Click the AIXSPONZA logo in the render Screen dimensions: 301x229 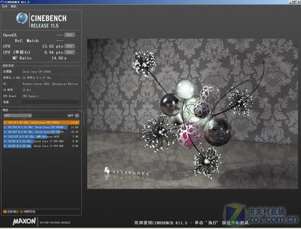coord(127,172)
